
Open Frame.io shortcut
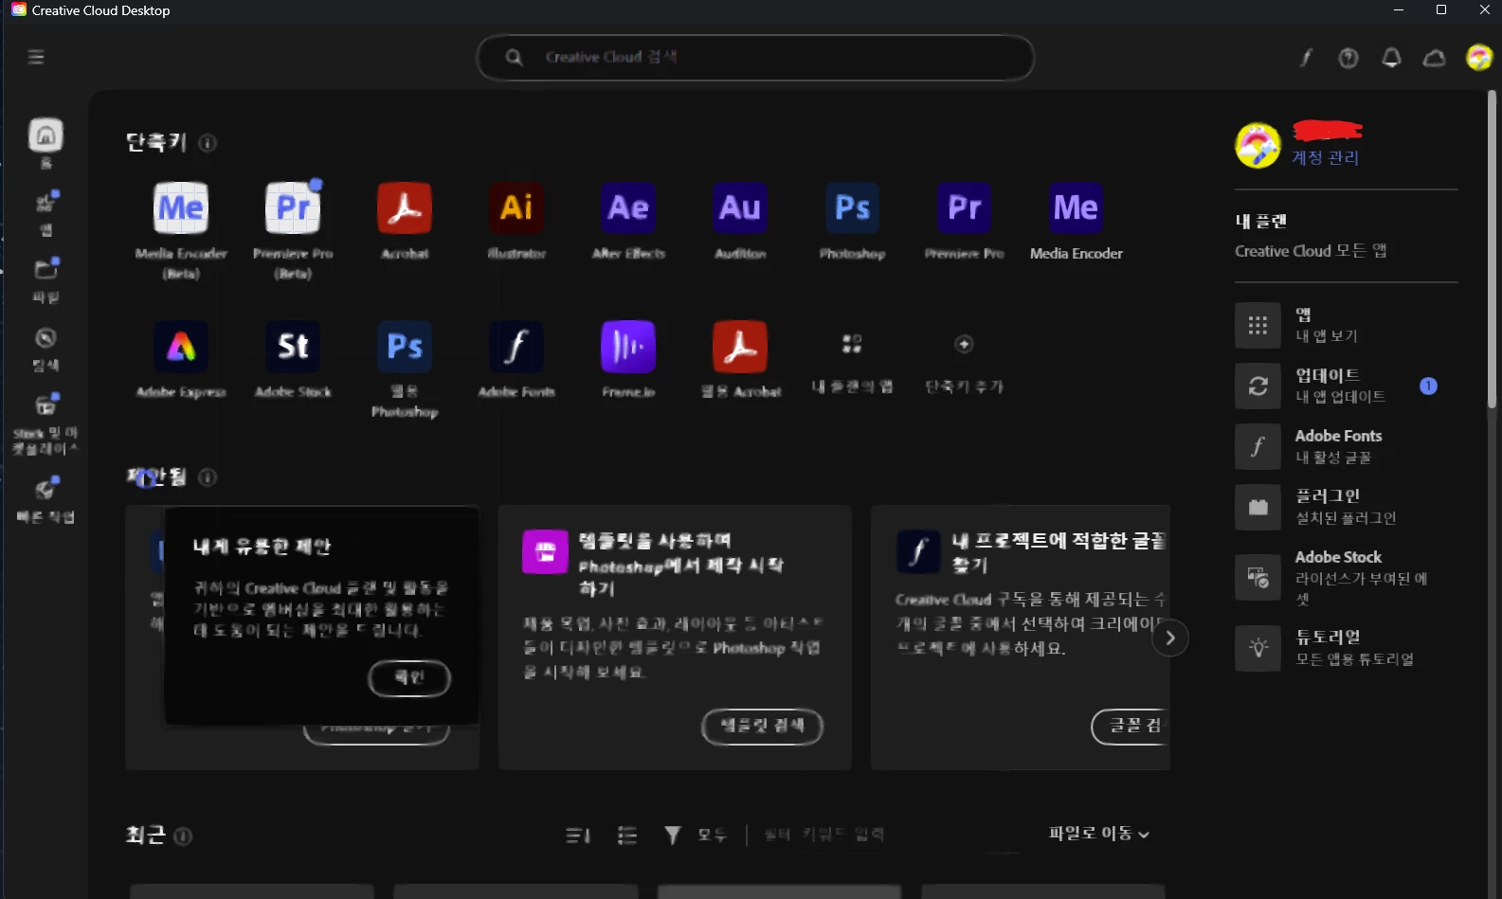coord(628,347)
